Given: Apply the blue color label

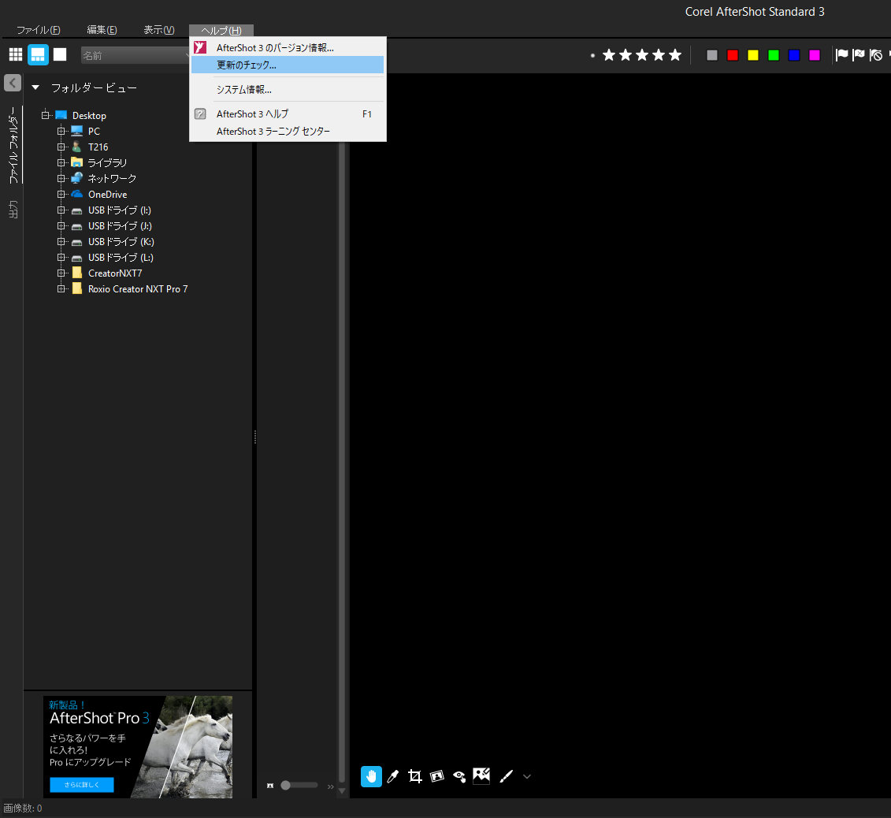Looking at the screenshot, I should click(794, 55).
